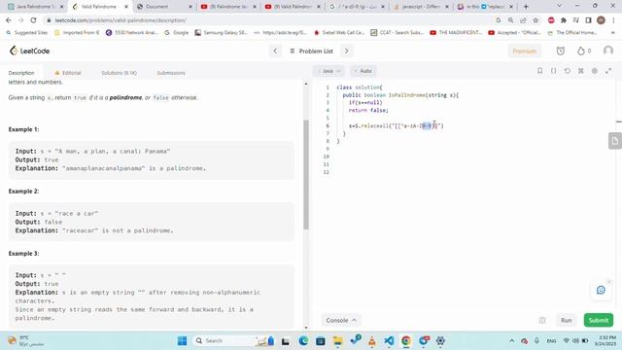Click the LeetCode logo

click(29, 51)
